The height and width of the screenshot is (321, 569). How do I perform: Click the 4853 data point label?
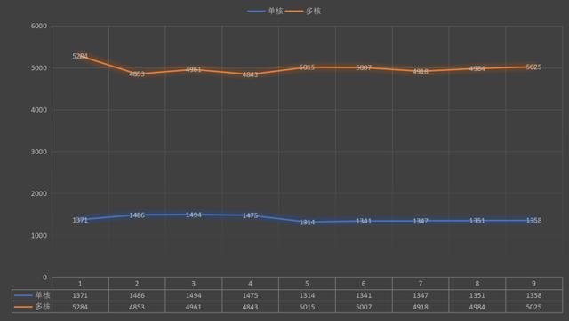pos(137,74)
